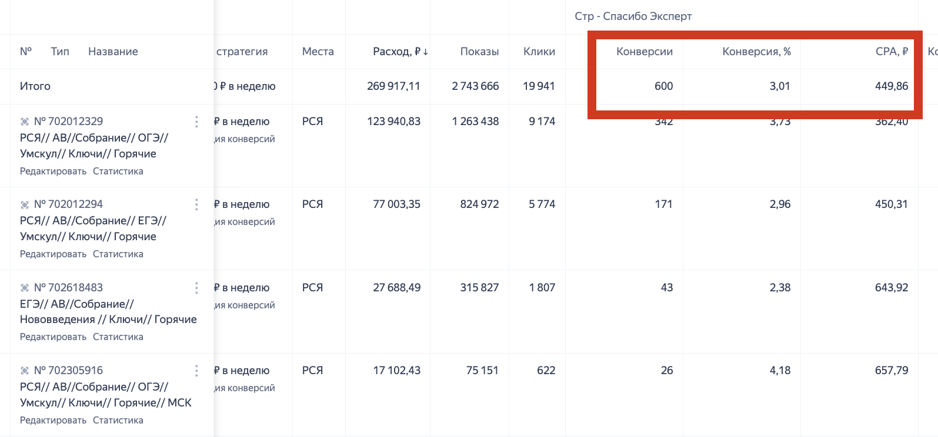Click the Конверсия, % column header
The width and height of the screenshot is (938, 437).
click(x=756, y=52)
